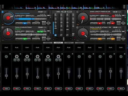128x96 pixels.
Task: Open the Record panel tab
Action: (x=79, y=43)
